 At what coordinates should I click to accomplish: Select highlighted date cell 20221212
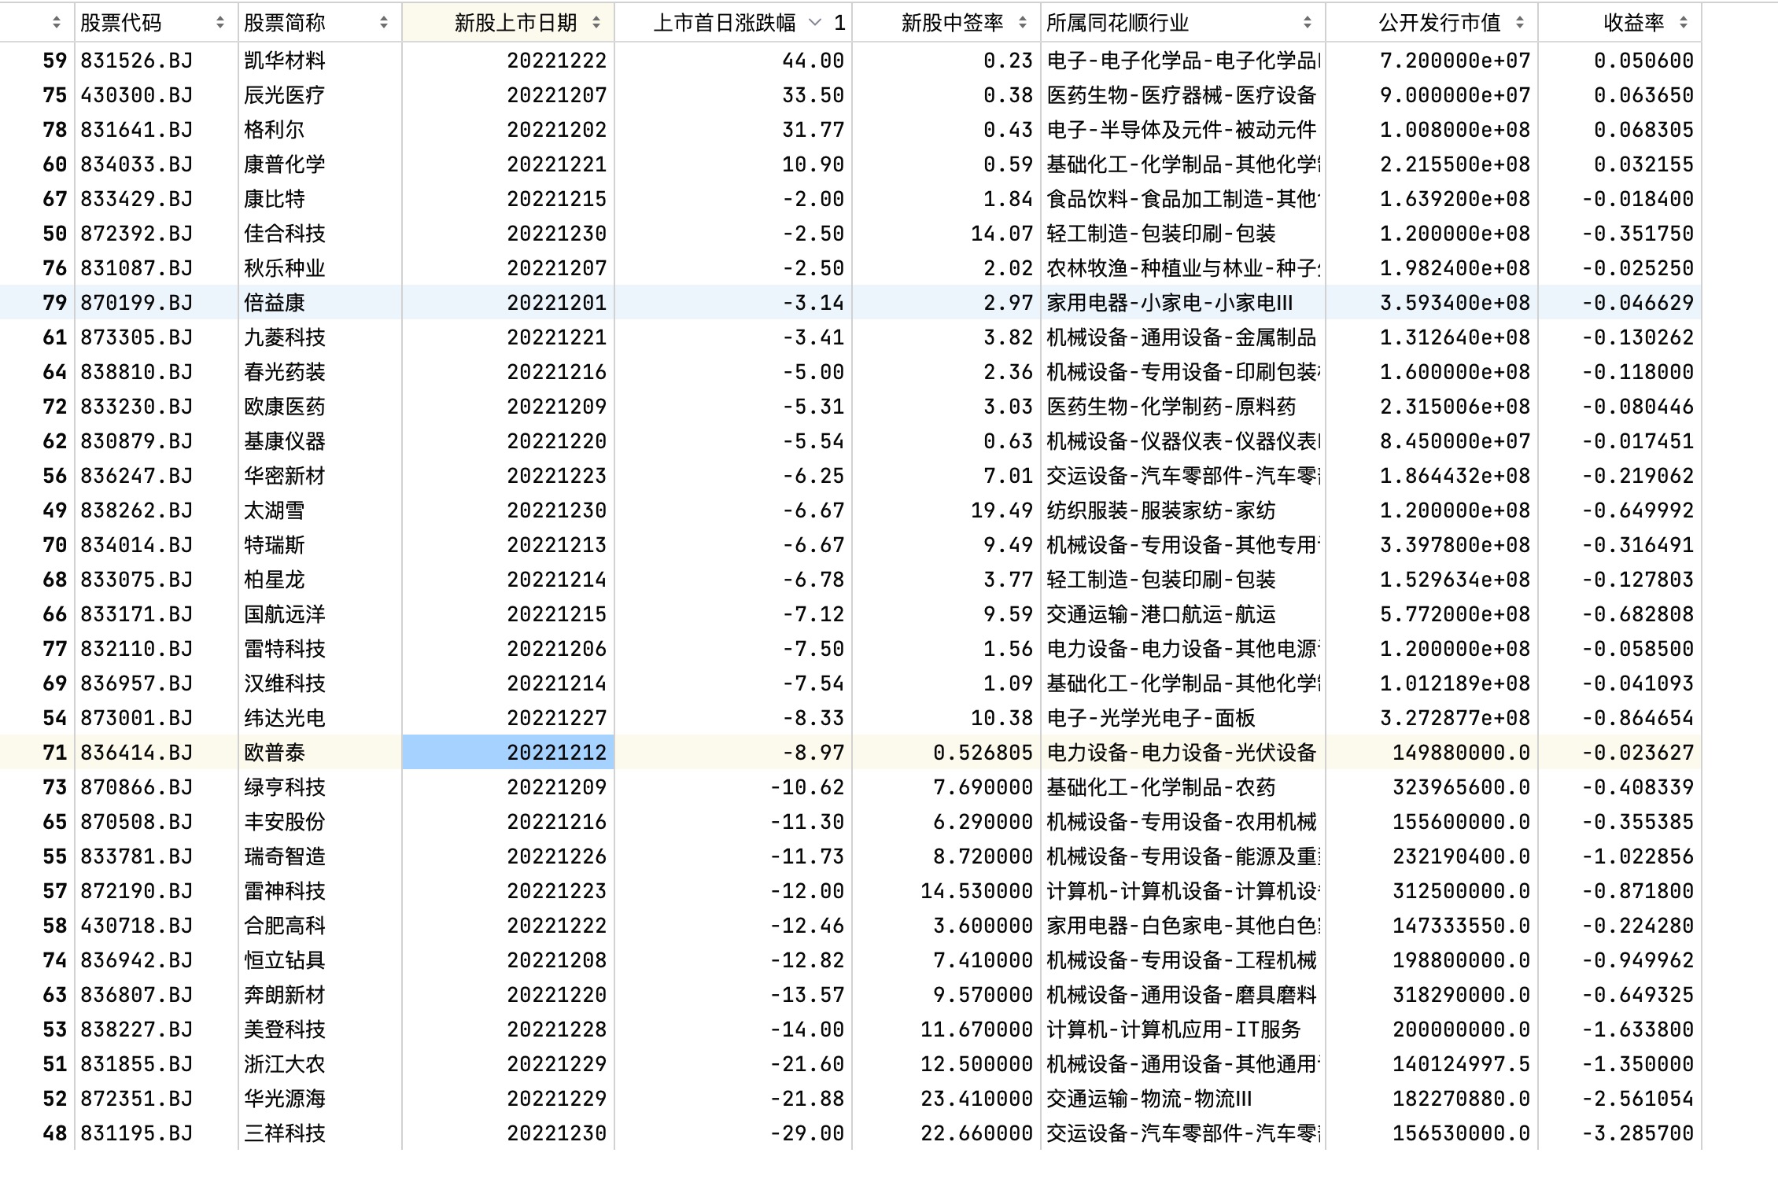click(x=555, y=753)
